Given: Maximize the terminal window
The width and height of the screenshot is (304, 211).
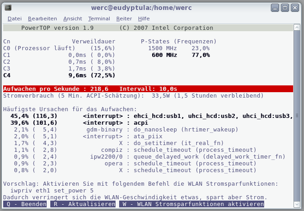Looking at the screenshot, I should coord(285,8).
